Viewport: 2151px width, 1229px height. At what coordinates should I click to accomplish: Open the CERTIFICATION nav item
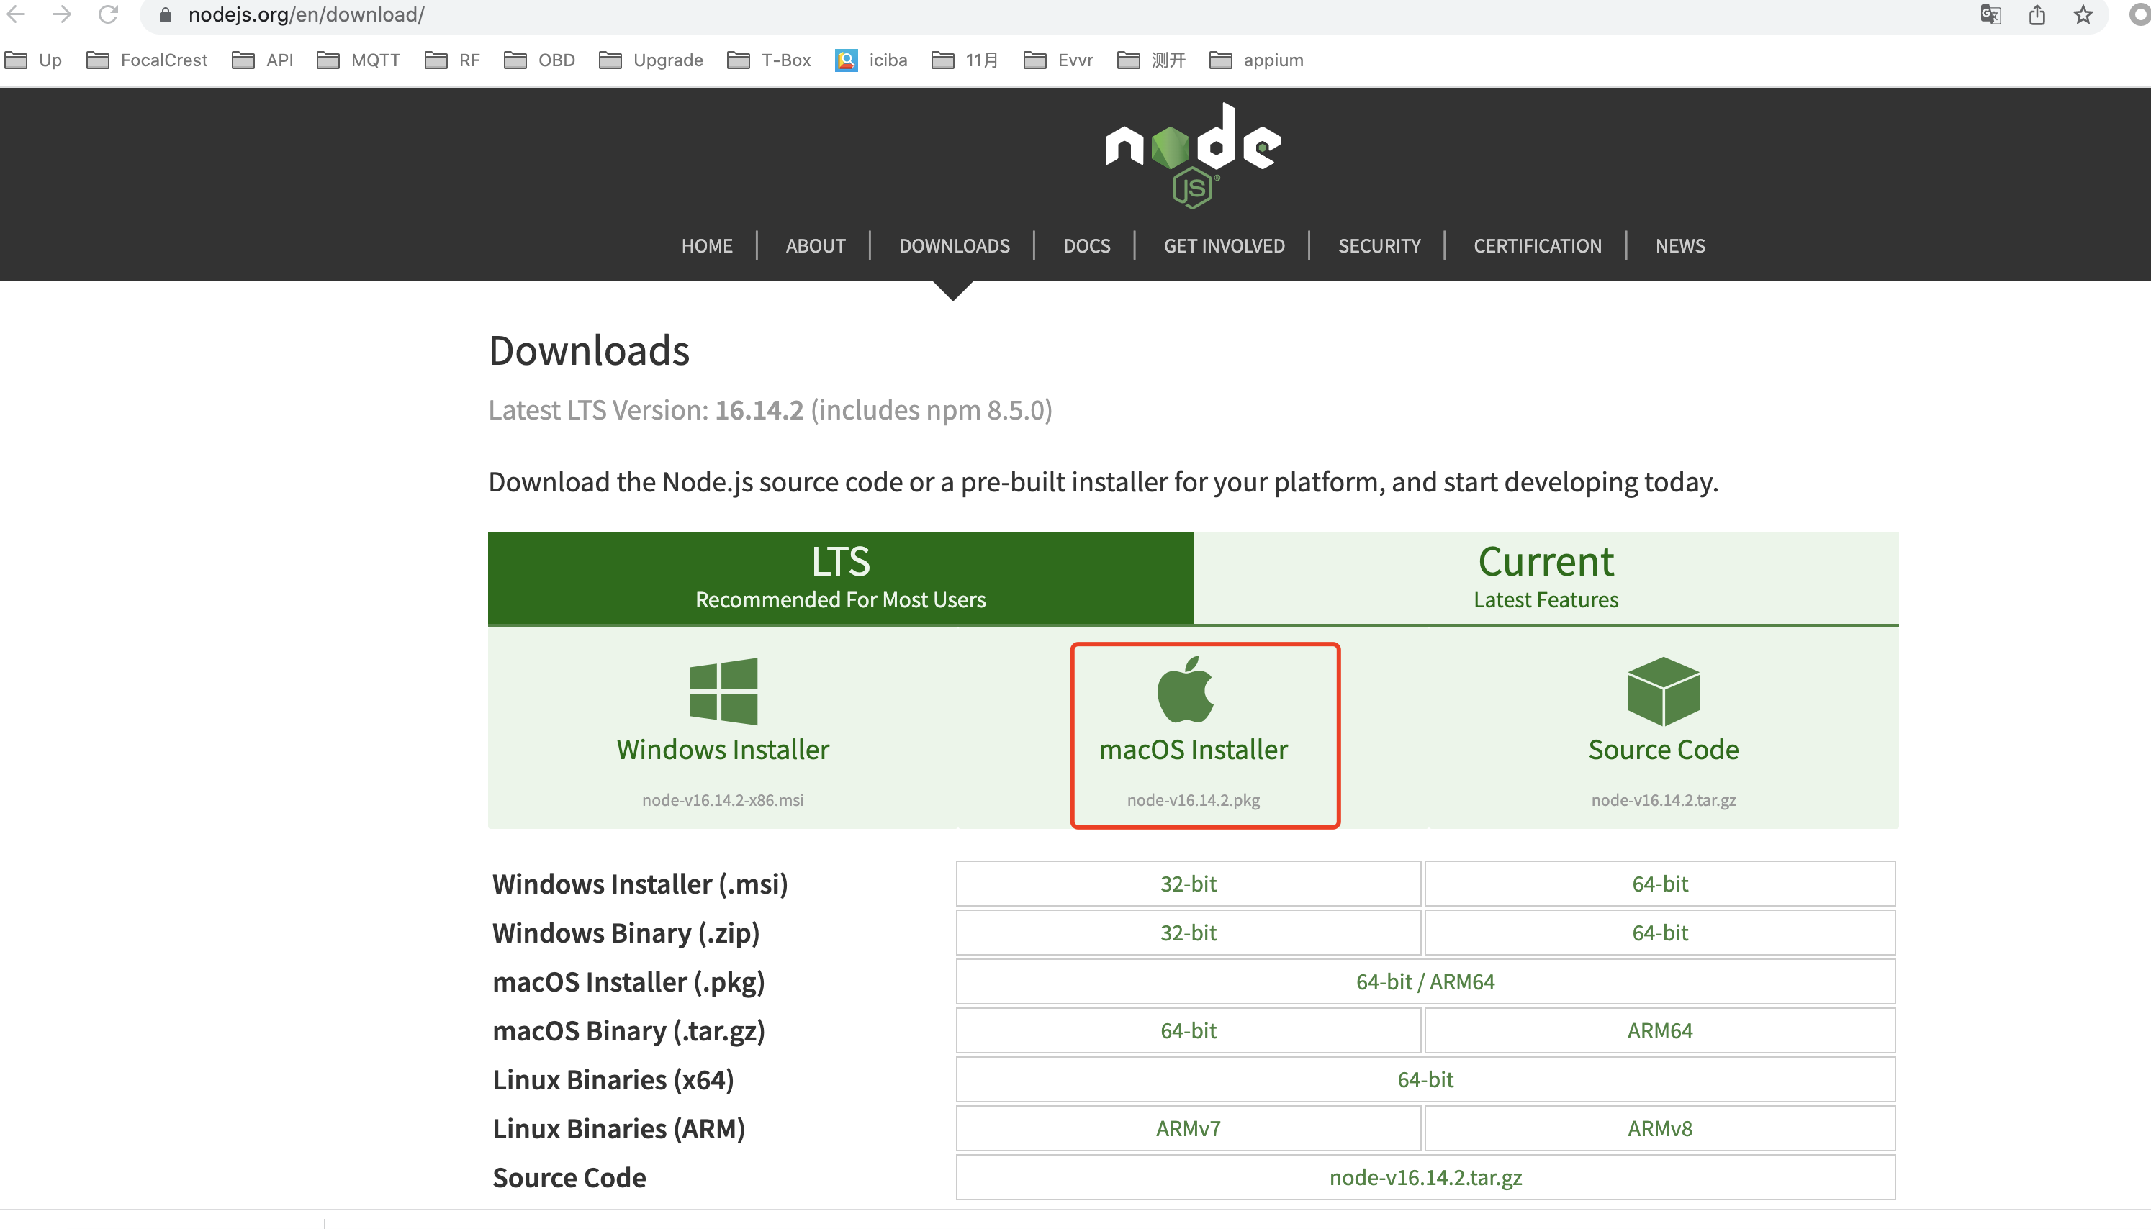tap(1537, 245)
